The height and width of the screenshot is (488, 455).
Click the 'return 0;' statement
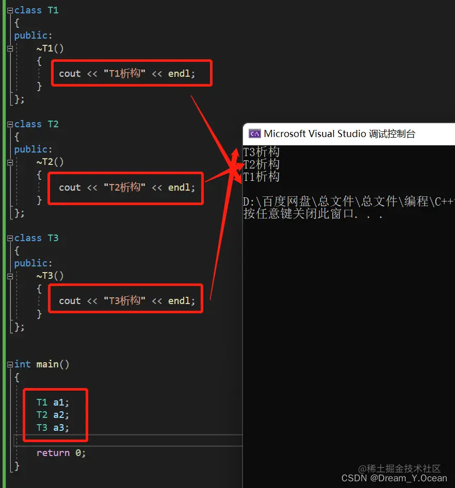(x=61, y=453)
